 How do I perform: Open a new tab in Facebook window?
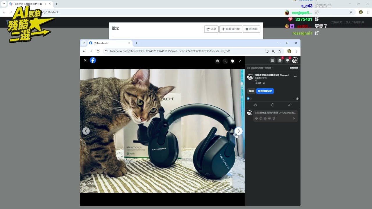coord(136,43)
